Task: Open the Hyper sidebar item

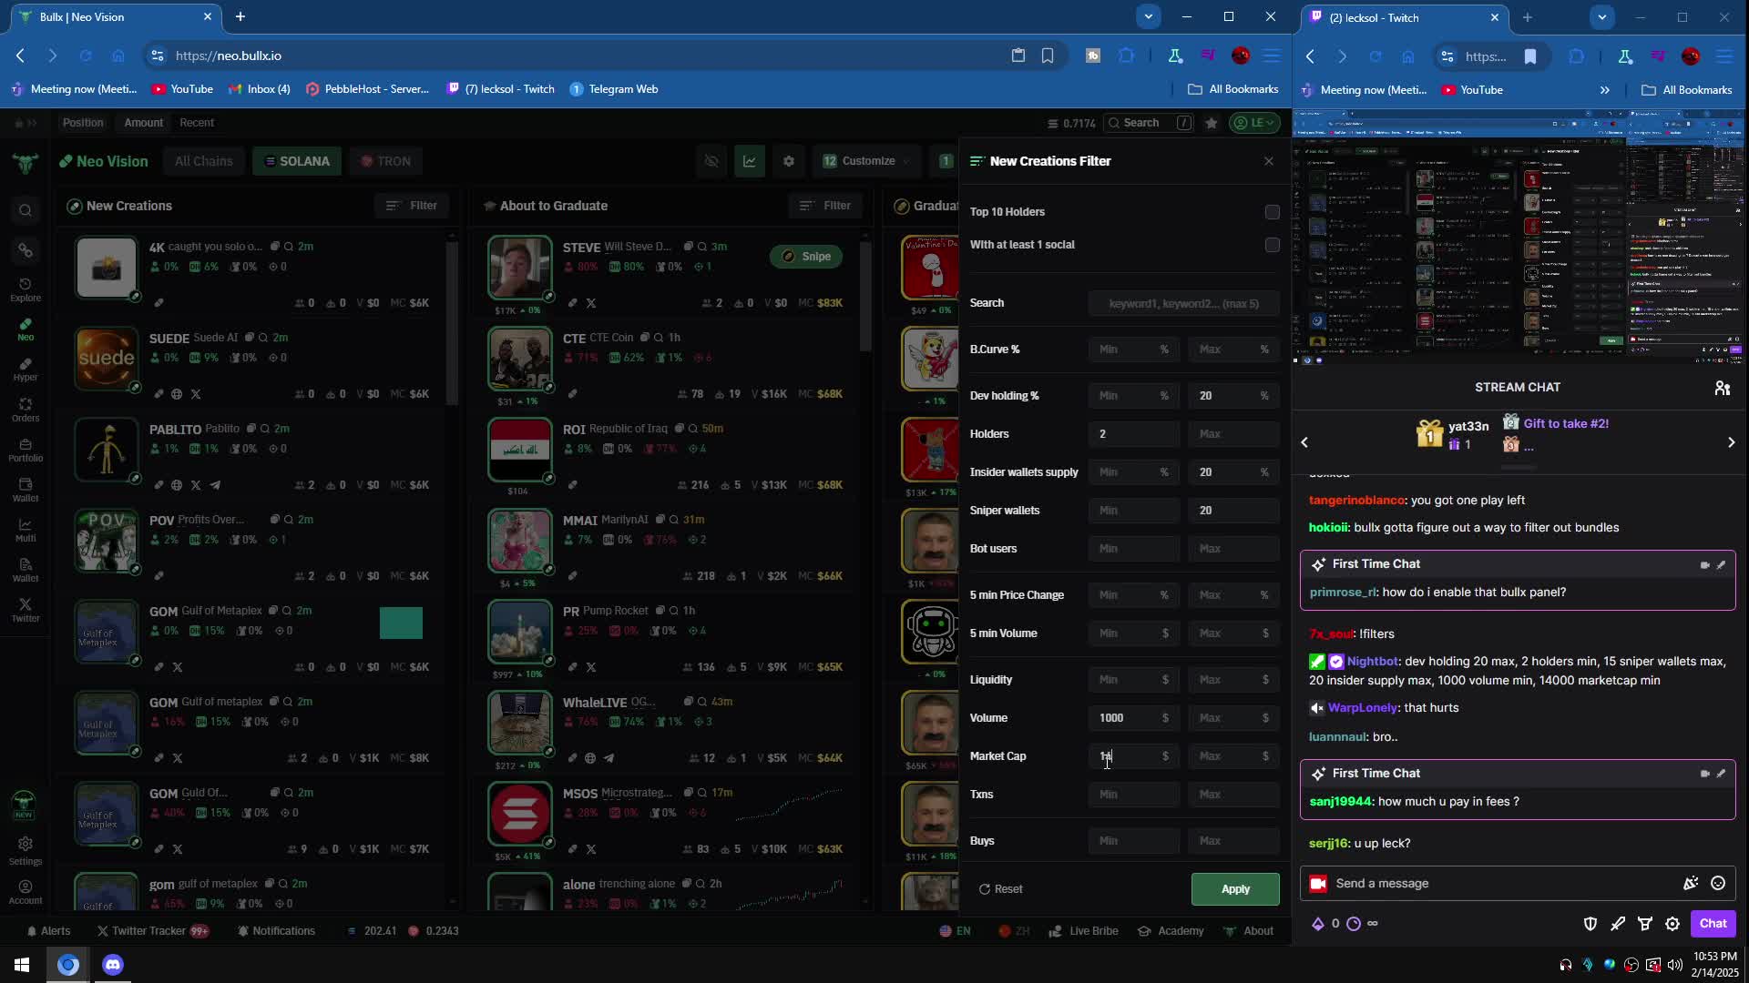Action: coord(26,370)
